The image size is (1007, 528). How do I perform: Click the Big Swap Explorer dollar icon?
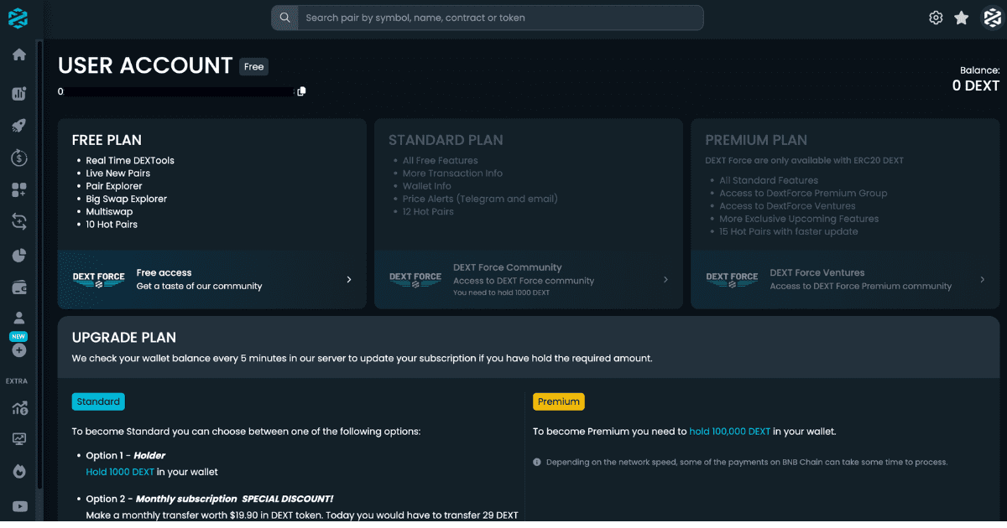point(18,158)
